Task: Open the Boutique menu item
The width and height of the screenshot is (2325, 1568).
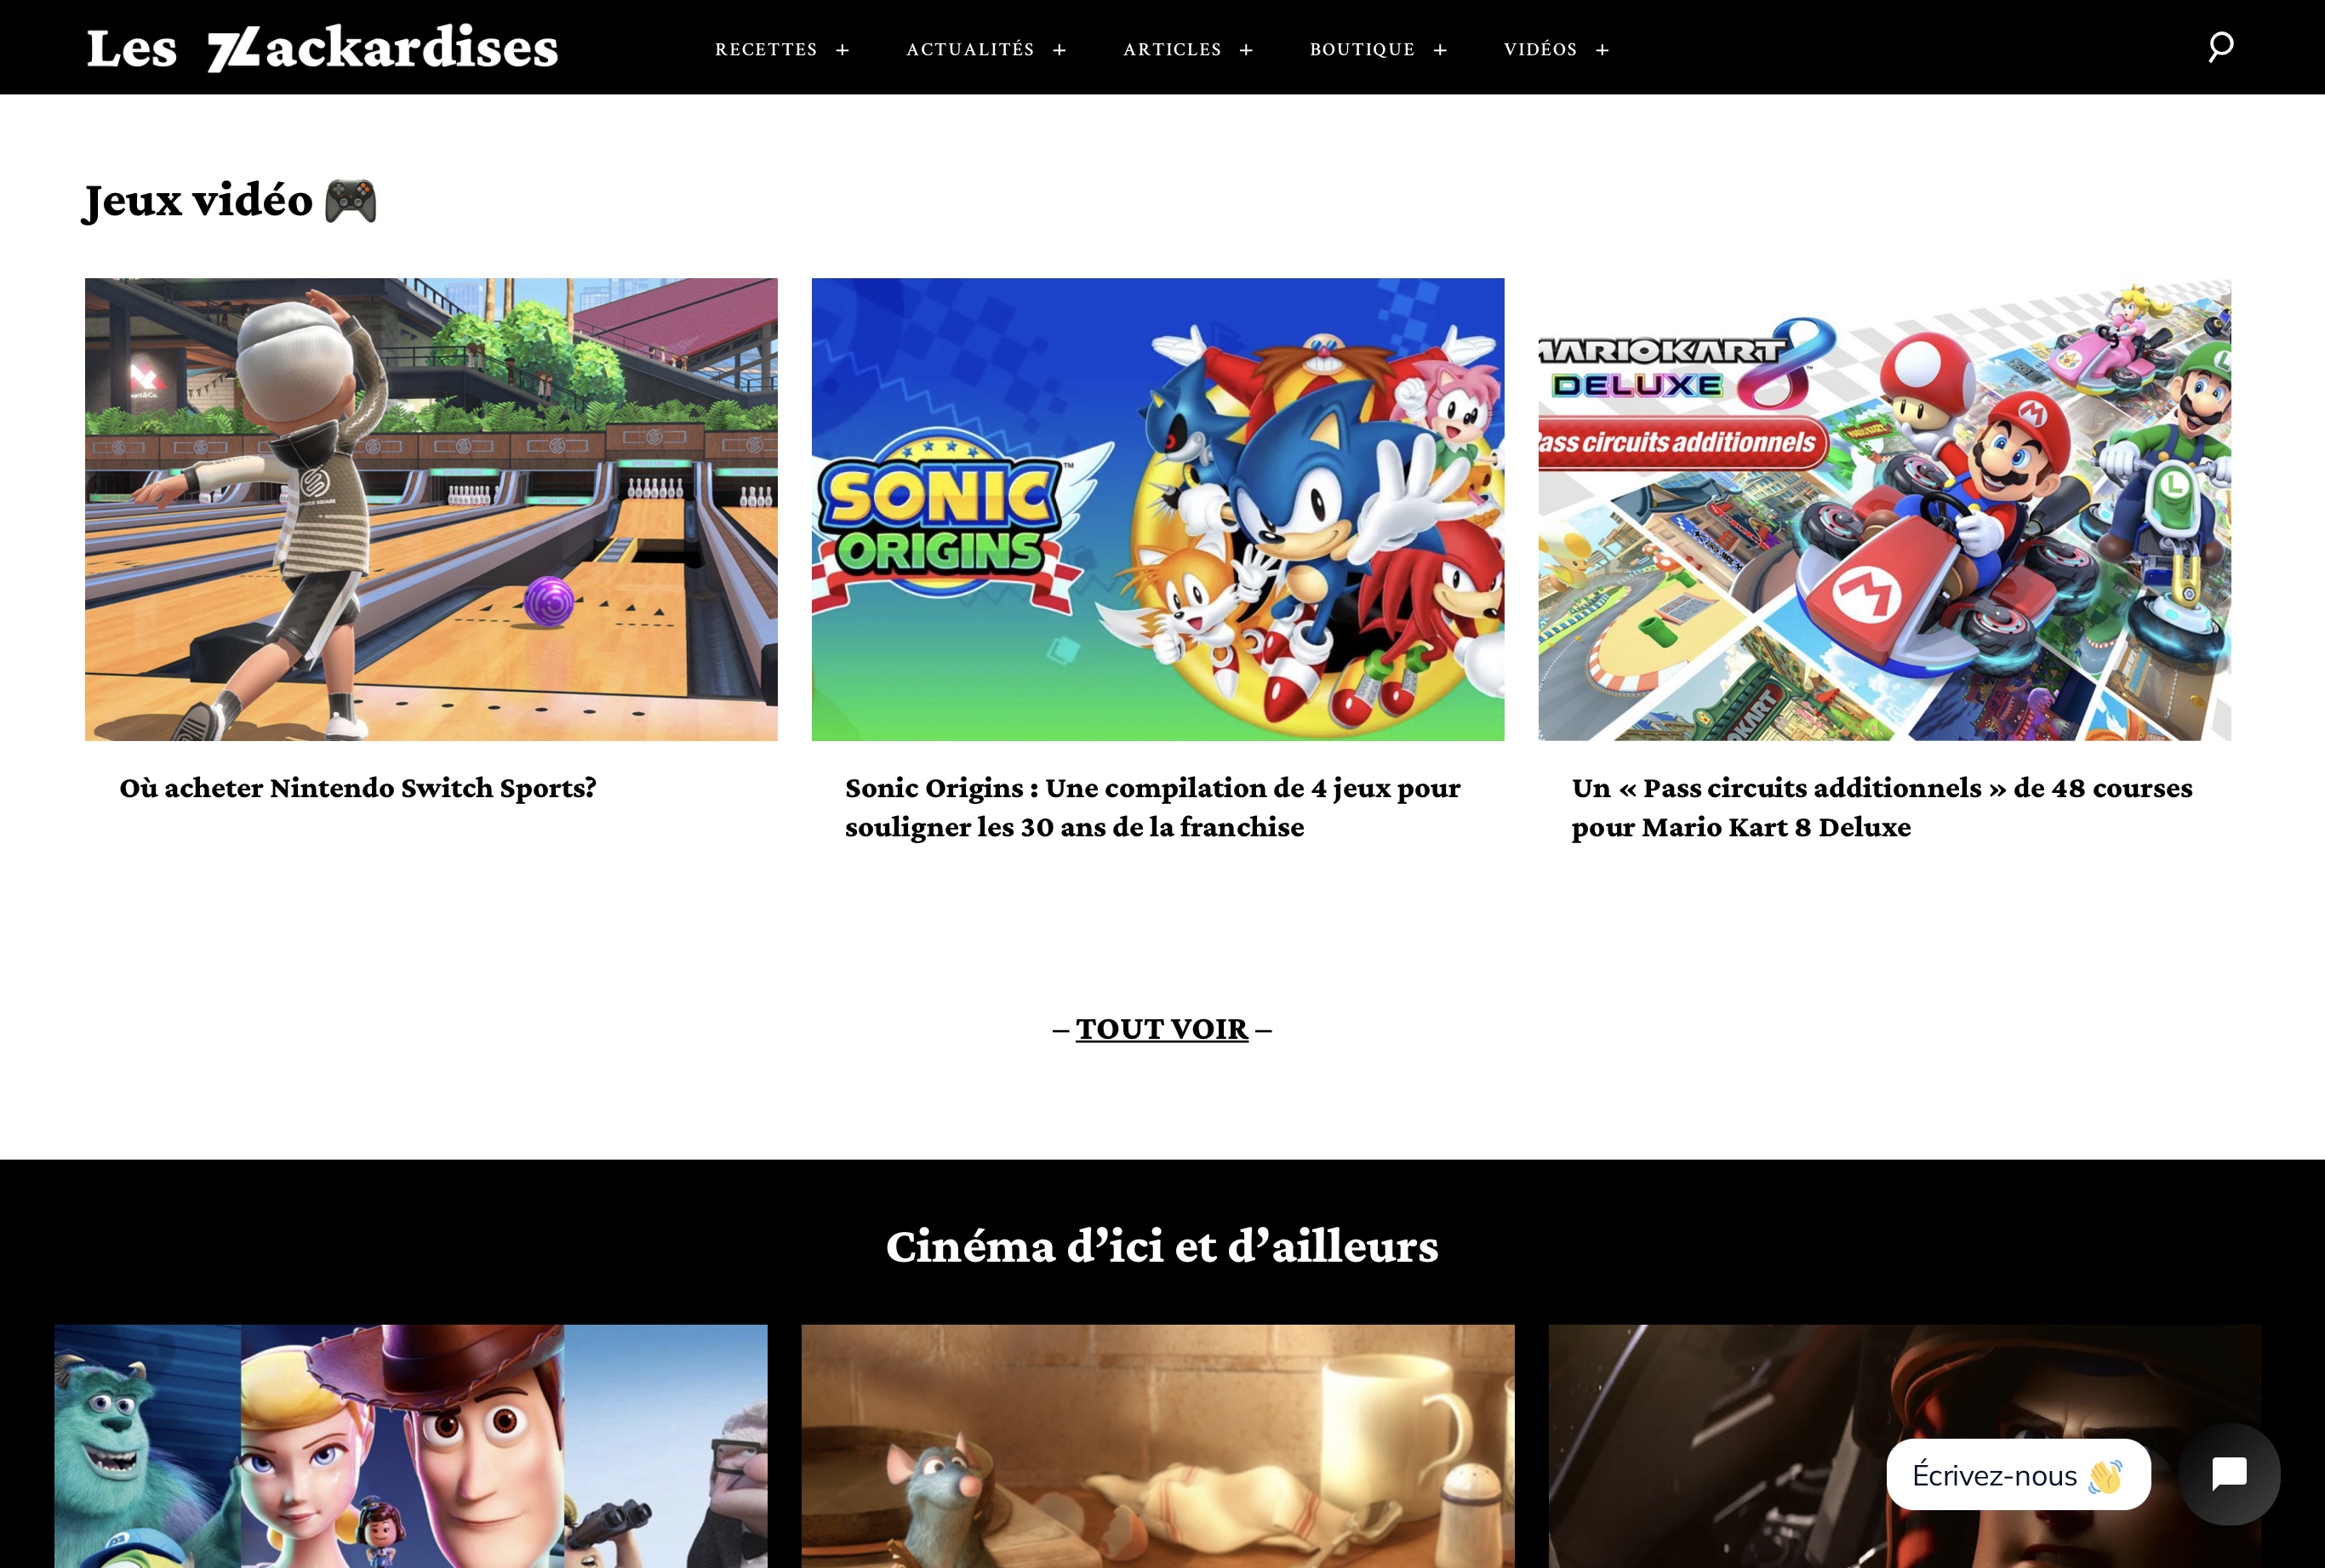Action: (1362, 49)
